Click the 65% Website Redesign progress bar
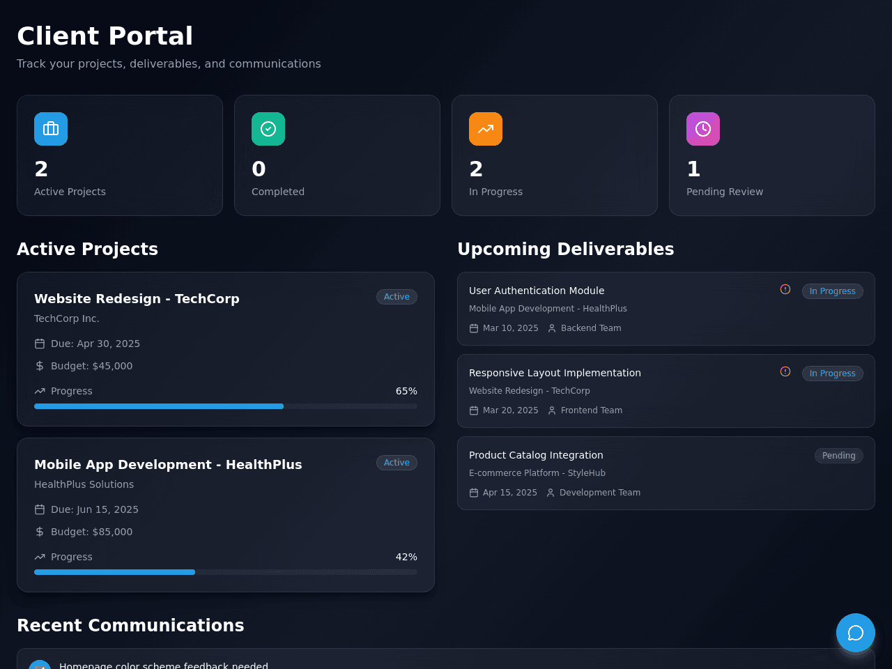 click(x=226, y=406)
